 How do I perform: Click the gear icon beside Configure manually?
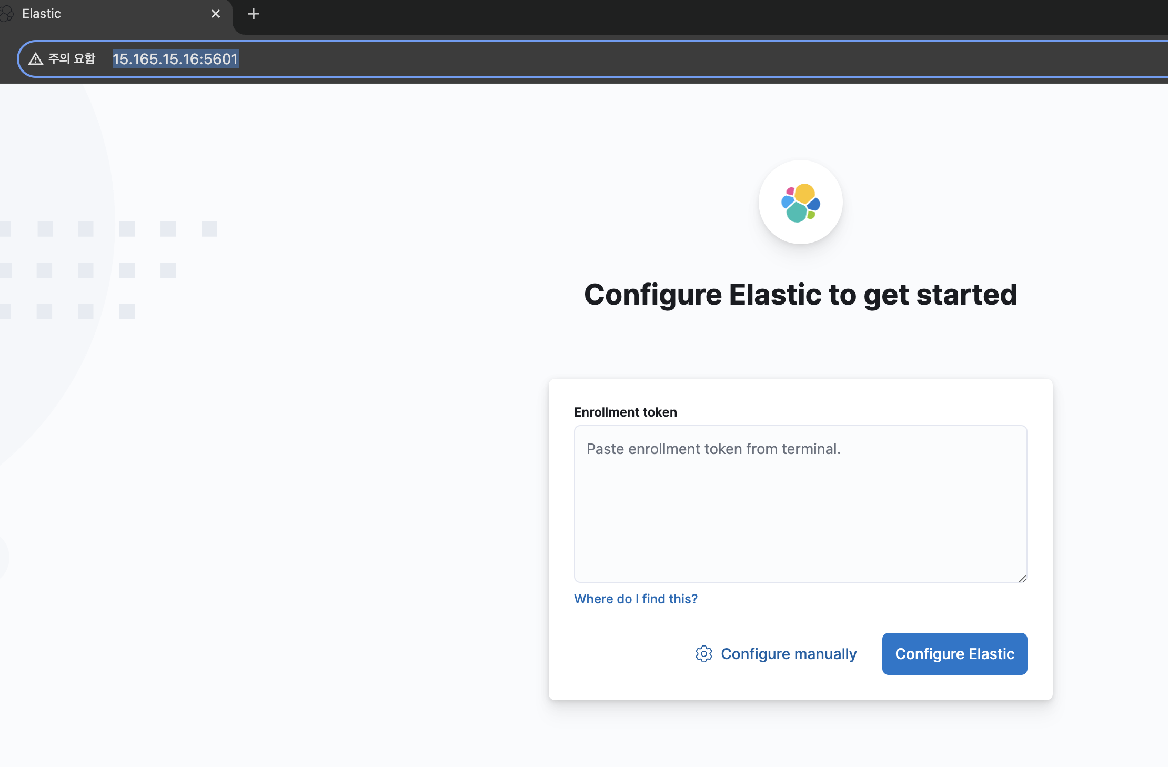point(703,654)
